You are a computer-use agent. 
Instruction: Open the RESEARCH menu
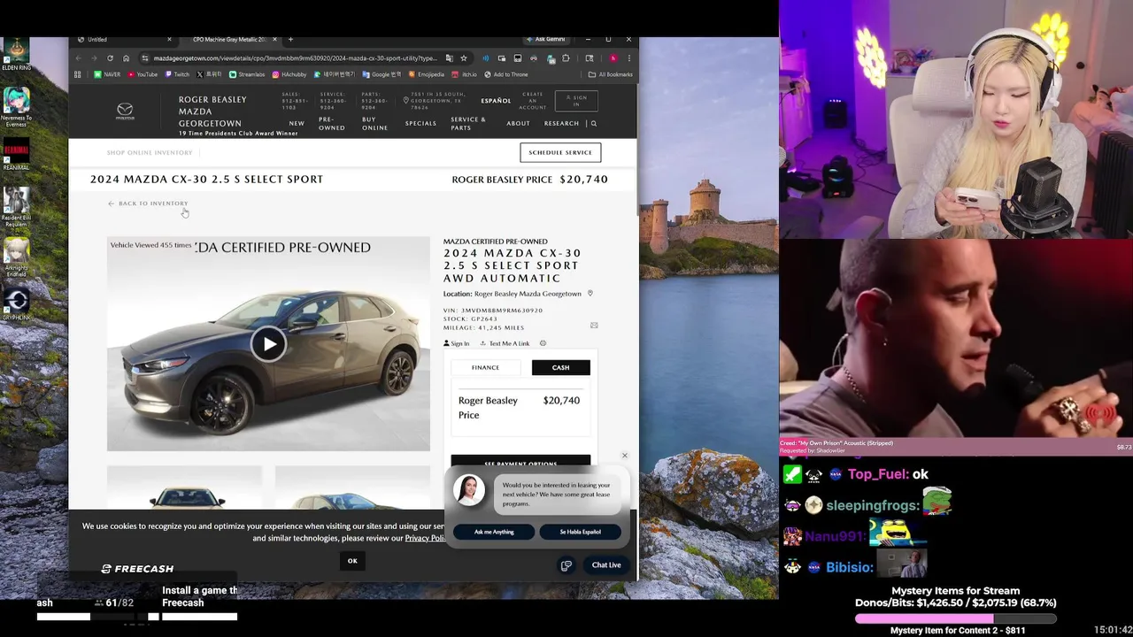[561, 124]
